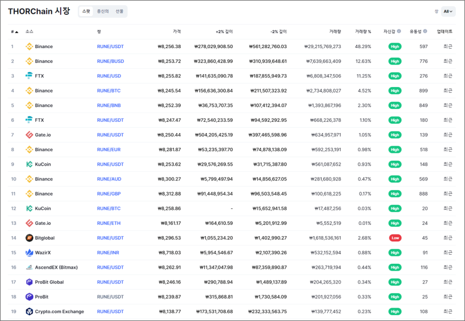465x321 pixels.
Task: Click the High badge in Crypto.com Exchange row
Action: pos(395,311)
